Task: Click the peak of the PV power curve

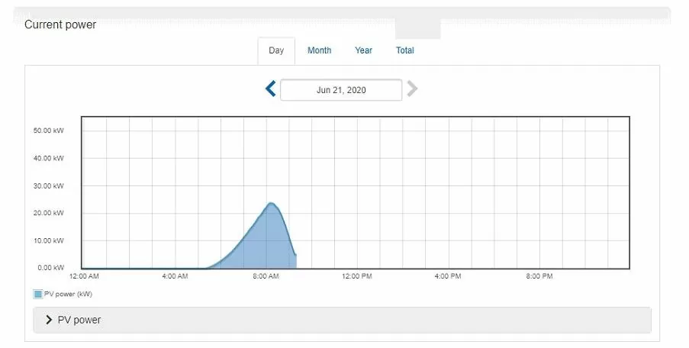Action: [x=271, y=203]
